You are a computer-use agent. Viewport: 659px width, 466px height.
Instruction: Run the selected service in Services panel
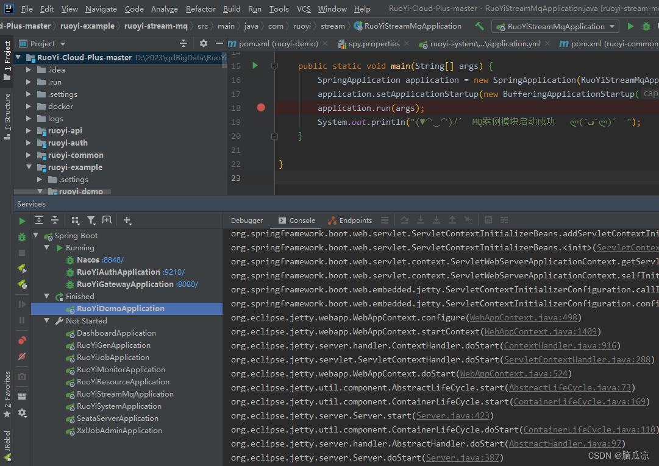tap(22, 221)
